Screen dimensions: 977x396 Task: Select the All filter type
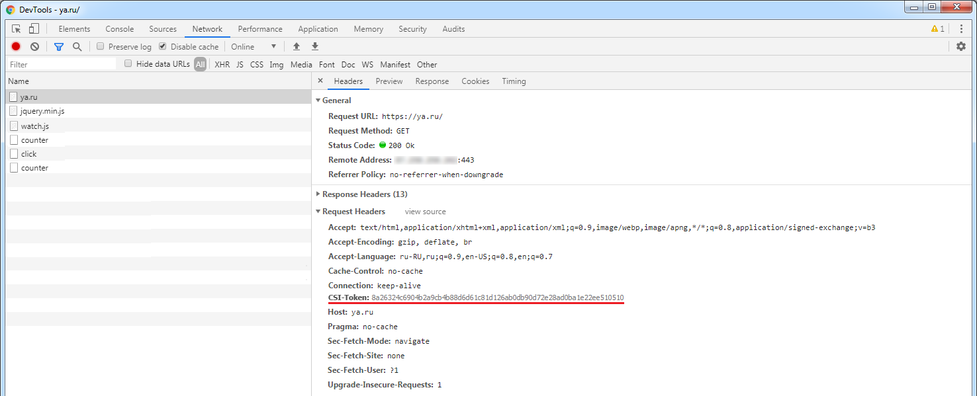[200, 64]
